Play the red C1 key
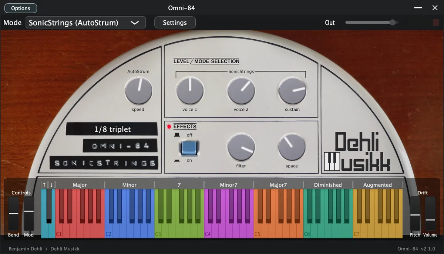 (x=59, y=231)
